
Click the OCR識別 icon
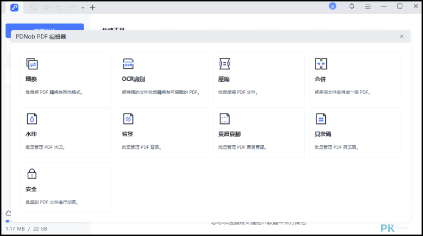[128, 64]
